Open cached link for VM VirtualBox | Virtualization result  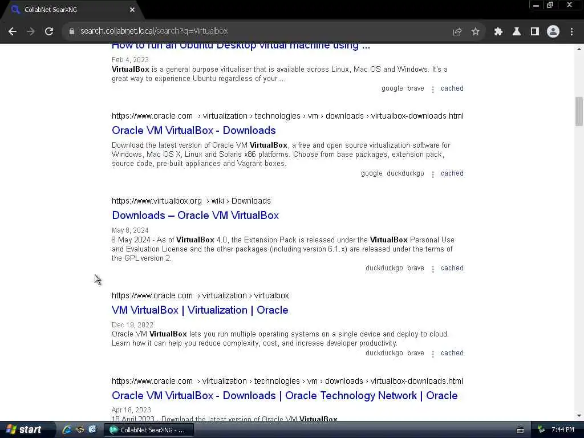click(x=452, y=352)
